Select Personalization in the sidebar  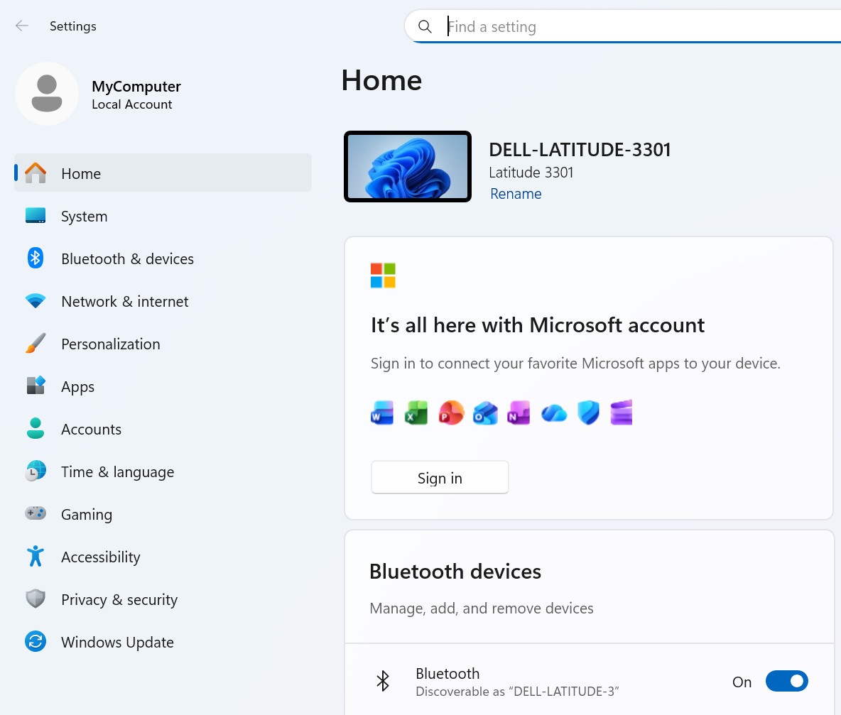163,344
